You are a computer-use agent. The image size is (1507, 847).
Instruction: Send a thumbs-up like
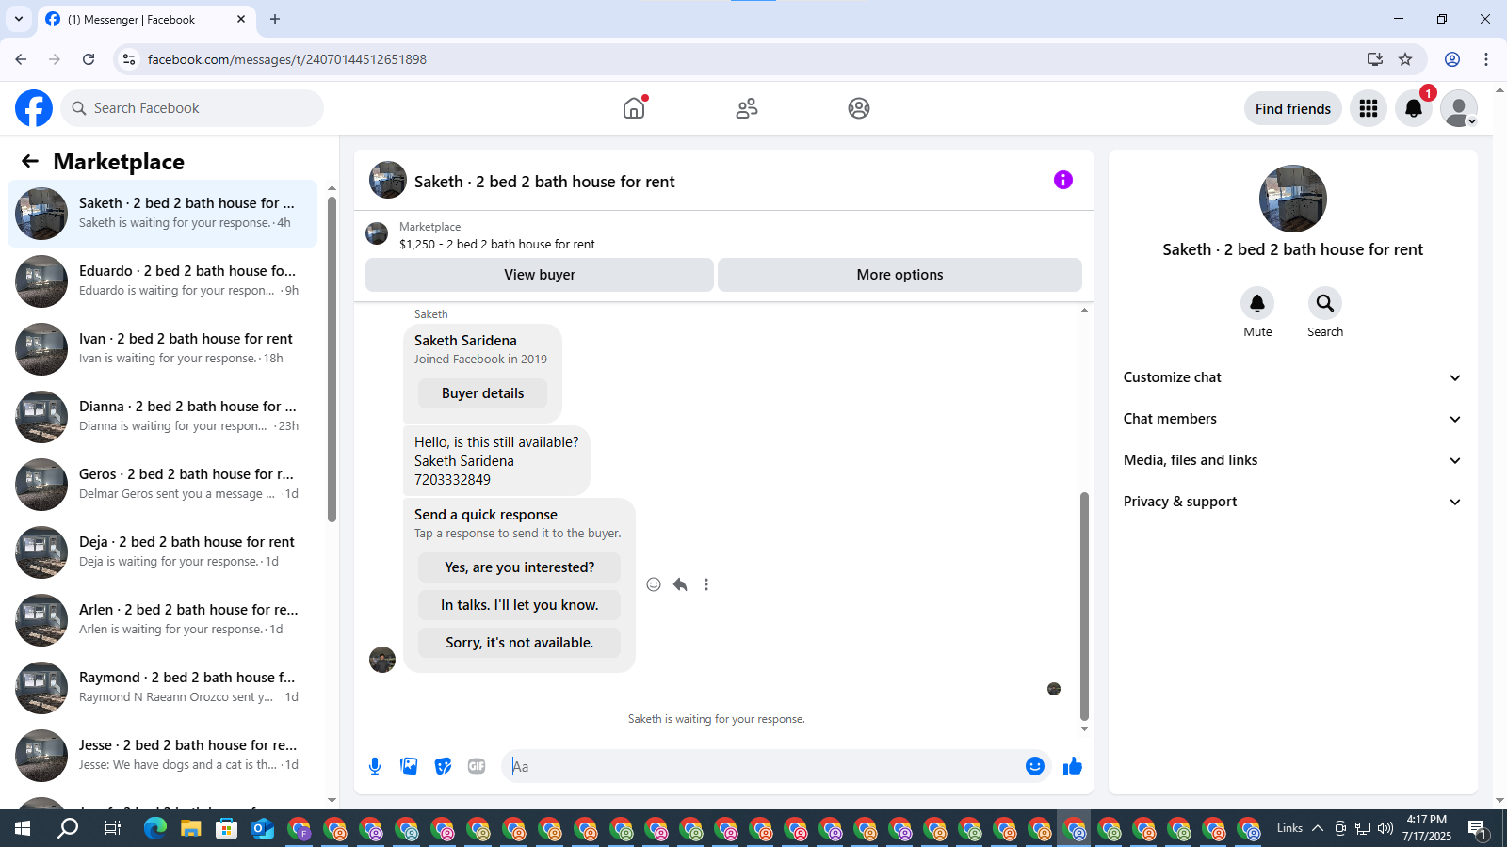1073,766
